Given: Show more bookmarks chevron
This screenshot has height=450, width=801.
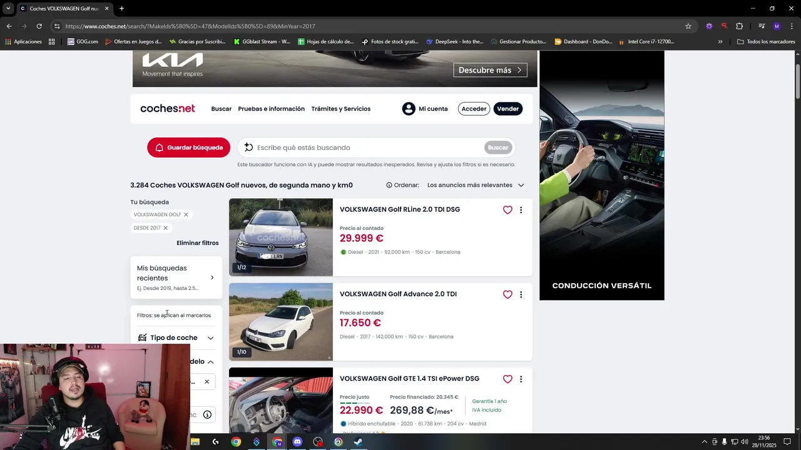Looking at the screenshot, I should [x=720, y=42].
